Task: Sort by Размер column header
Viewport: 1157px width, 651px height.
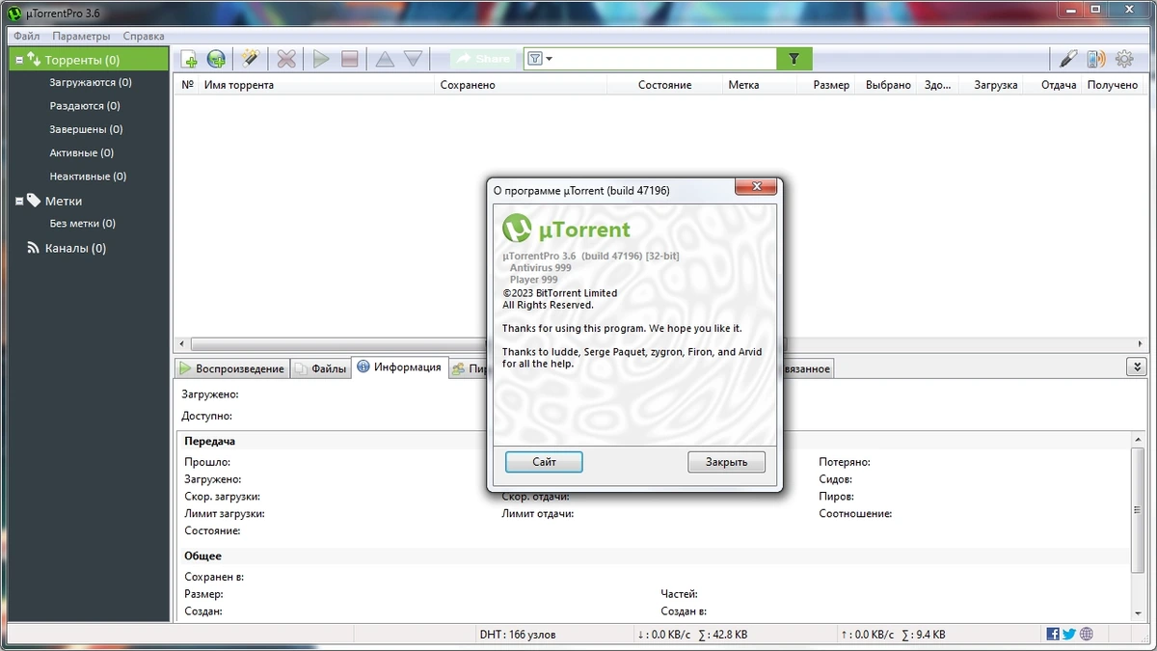Action: point(824,85)
